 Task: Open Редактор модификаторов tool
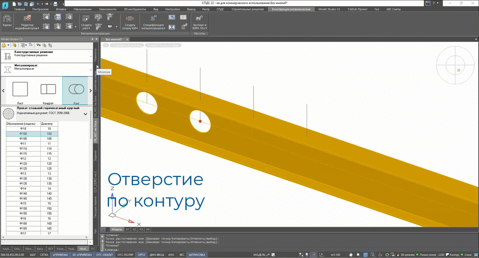coord(27,22)
